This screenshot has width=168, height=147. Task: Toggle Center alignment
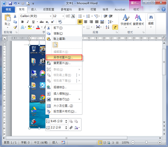point(86,22)
